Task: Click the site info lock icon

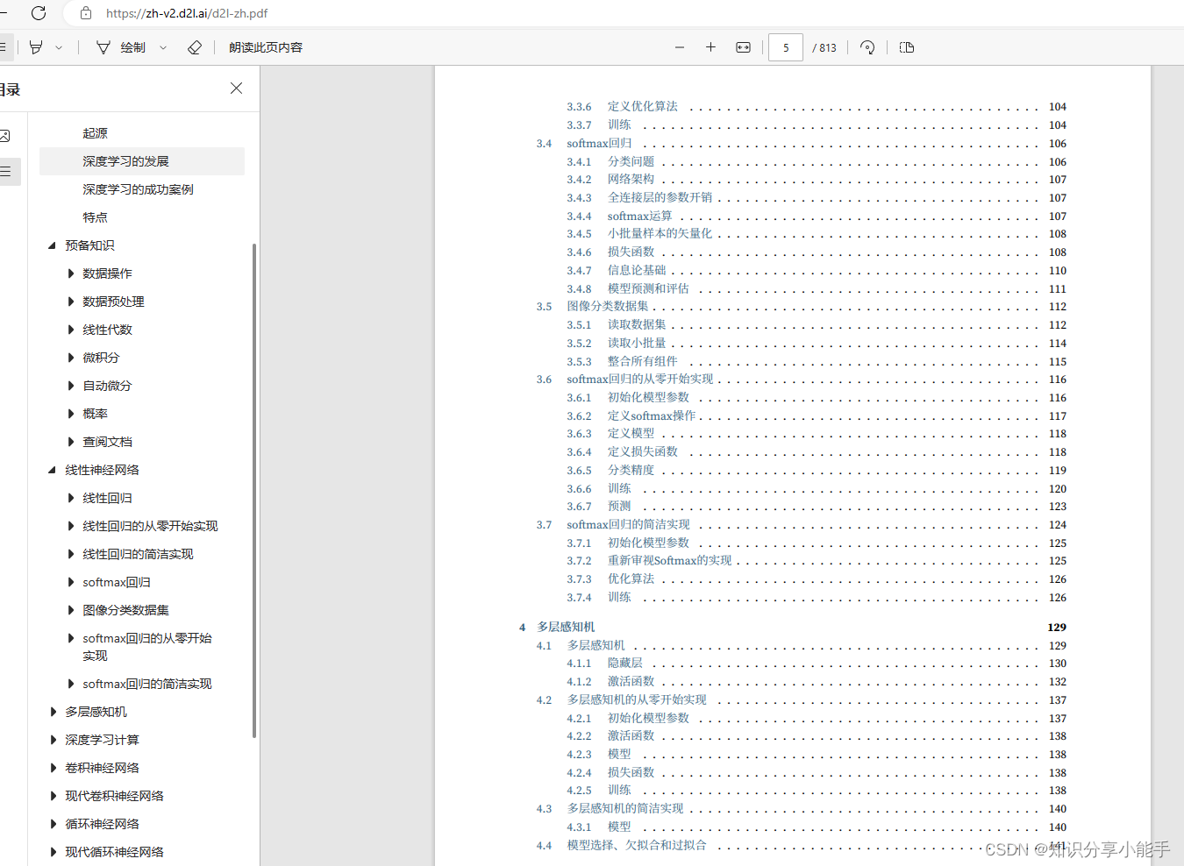Action: [x=85, y=13]
